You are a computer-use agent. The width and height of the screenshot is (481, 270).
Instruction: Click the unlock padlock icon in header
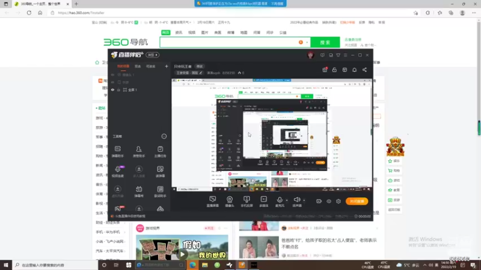(334, 70)
